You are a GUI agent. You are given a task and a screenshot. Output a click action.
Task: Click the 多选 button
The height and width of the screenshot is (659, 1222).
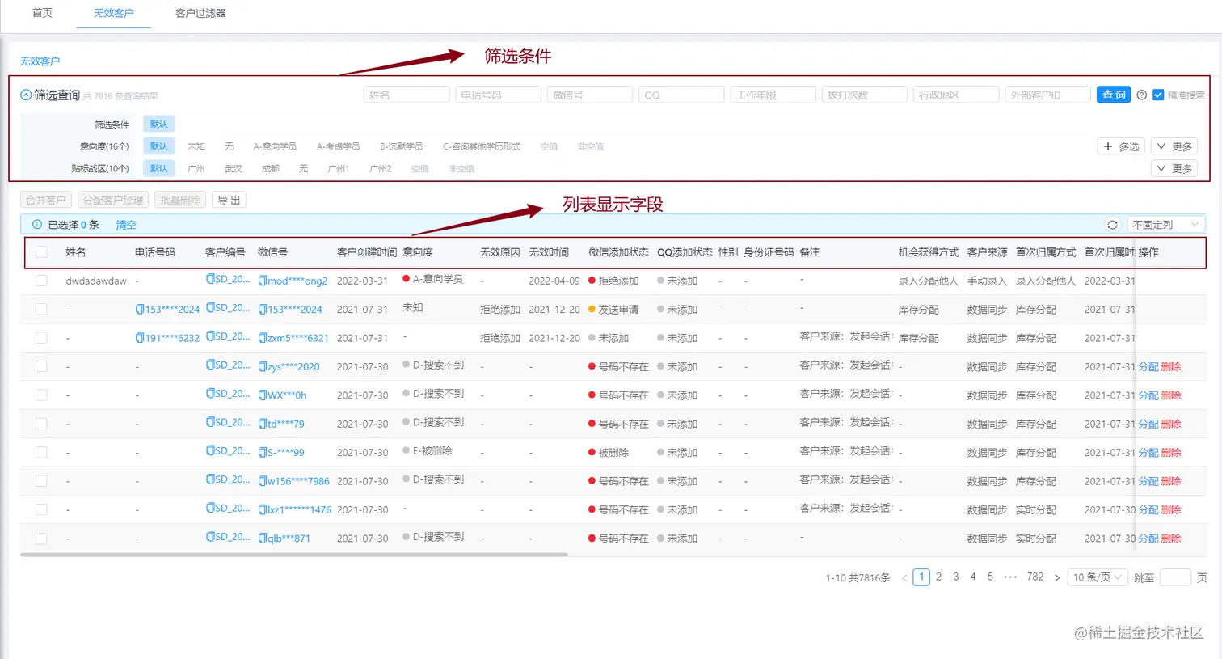(x=1121, y=146)
